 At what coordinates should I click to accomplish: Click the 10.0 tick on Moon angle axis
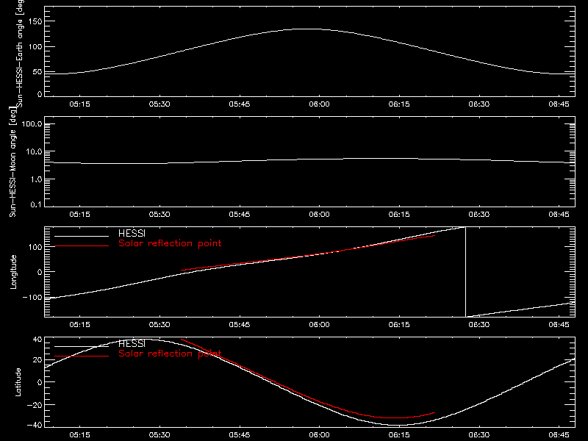[x=34, y=152]
